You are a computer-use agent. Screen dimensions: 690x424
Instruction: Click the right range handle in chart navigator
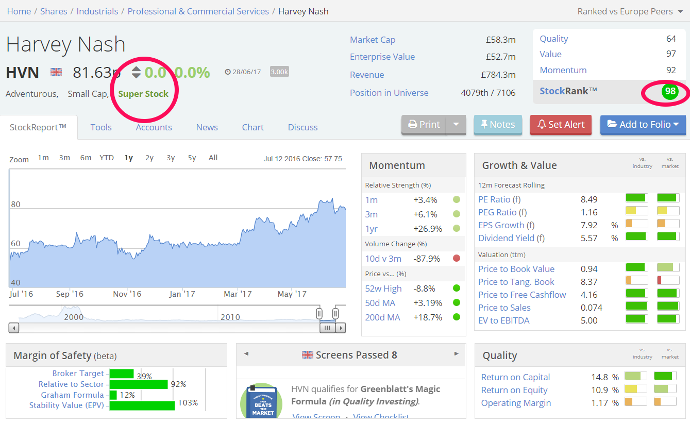pyautogui.click(x=335, y=313)
